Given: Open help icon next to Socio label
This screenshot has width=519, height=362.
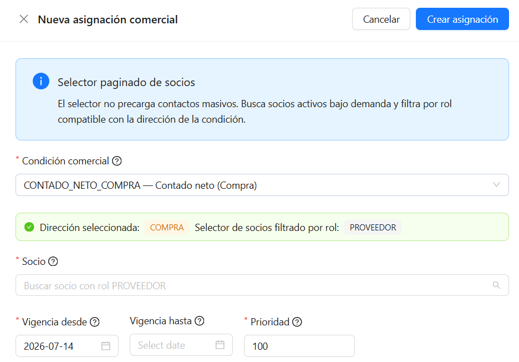Looking at the screenshot, I should tap(53, 262).
